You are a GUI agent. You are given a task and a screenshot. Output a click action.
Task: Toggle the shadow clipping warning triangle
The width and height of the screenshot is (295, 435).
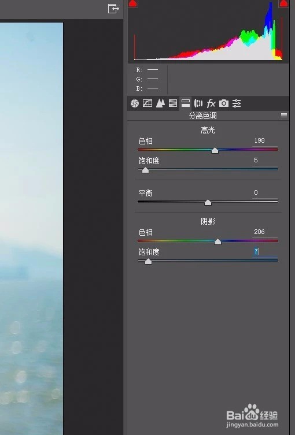point(133,3)
